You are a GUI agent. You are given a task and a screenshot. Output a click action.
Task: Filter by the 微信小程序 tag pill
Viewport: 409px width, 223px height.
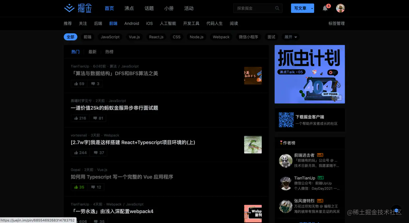(x=248, y=37)
